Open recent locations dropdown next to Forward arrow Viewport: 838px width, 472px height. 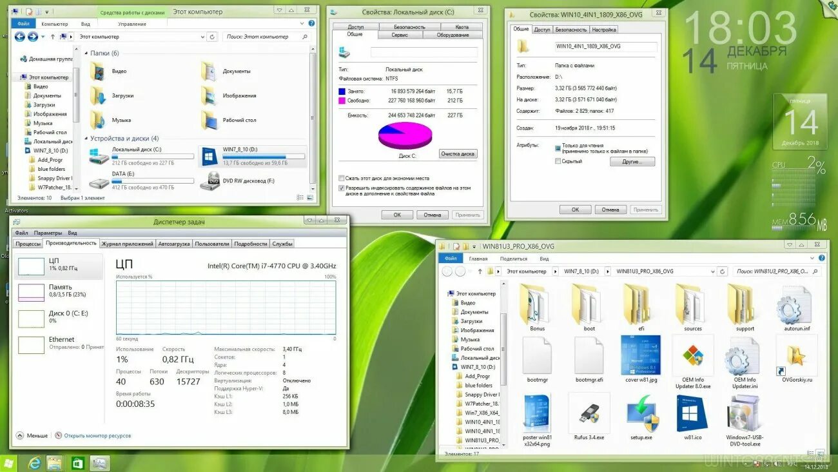point(43,37)
